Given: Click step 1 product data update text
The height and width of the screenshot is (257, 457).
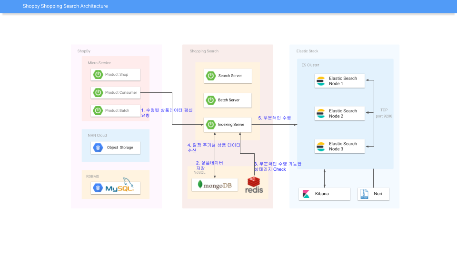Looking at the screenshot, I should pyautogui.click(x=167, y=113).
